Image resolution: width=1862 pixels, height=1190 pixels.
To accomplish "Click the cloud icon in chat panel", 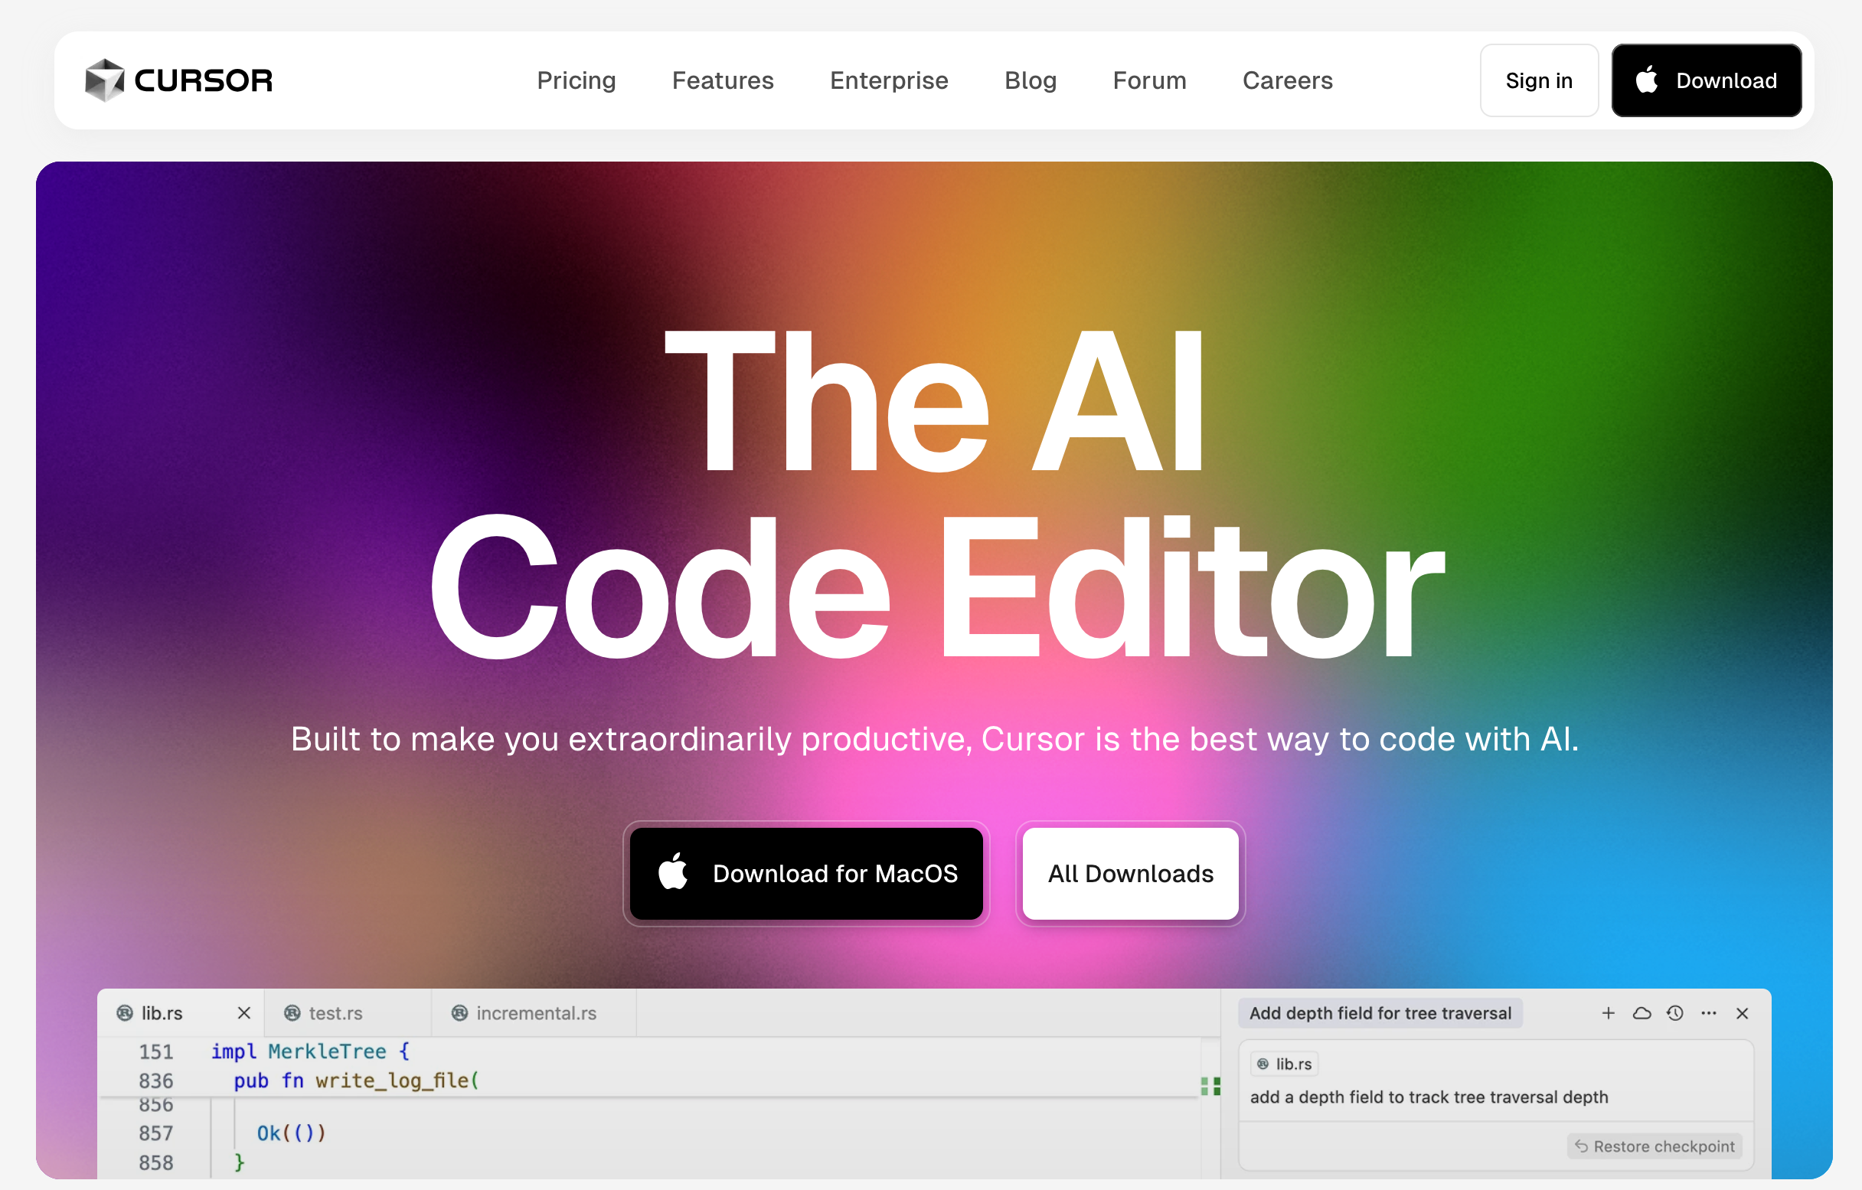I will click(1641, 1013).
